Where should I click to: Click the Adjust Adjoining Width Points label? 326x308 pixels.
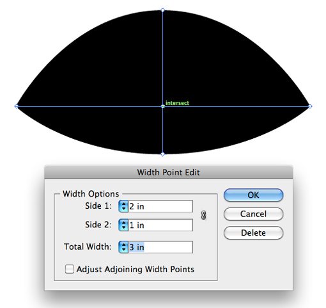pos(136,269)
